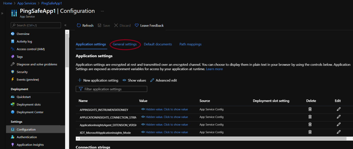Switch to the Path mappings tab

pos(190,44)
